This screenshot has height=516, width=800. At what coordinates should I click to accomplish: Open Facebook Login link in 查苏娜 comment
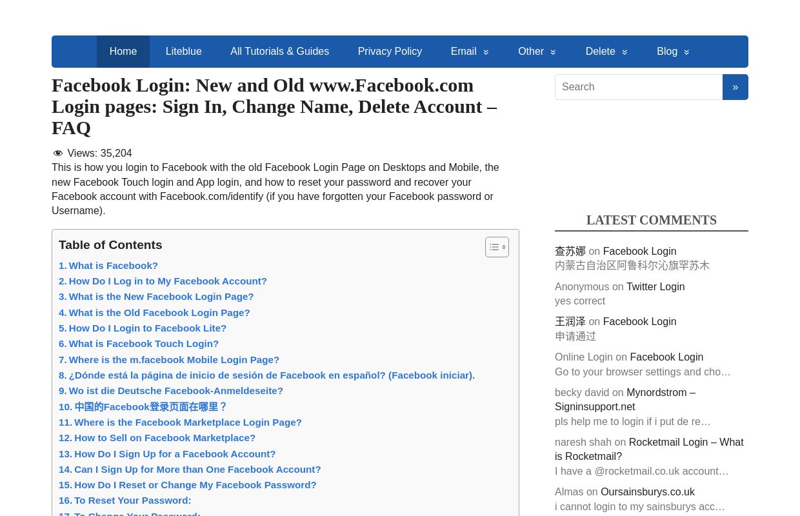pyautogui.click(x=639, y=252)
